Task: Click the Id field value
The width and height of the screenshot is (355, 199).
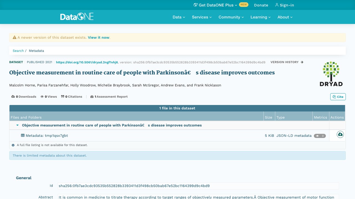Action: [x=198, y=186]
